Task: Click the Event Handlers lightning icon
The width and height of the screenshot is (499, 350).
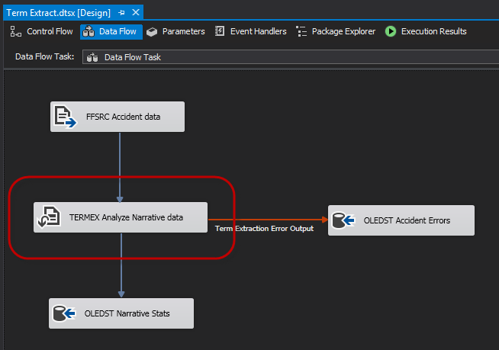Action: click(x=220, y=31)
